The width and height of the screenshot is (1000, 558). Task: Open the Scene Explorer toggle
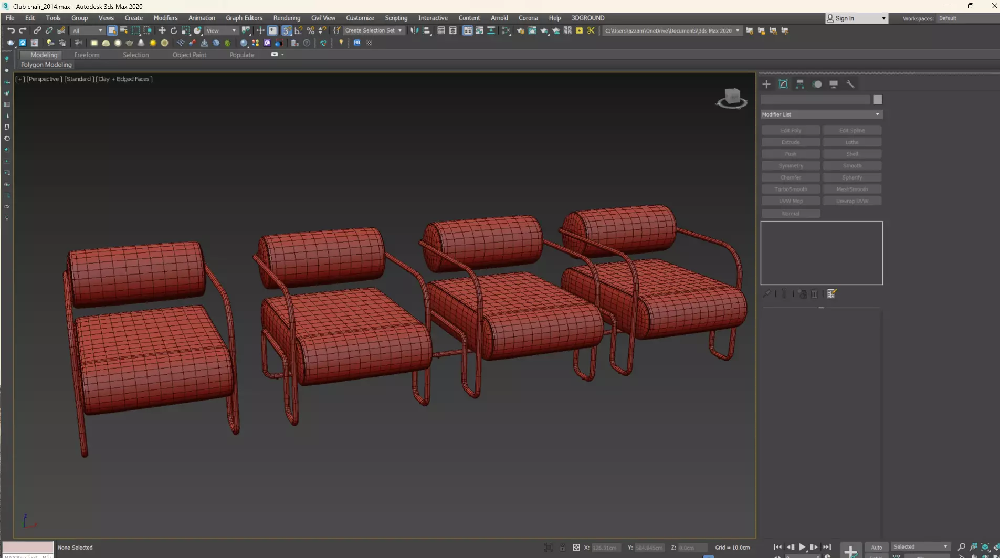pyautogui.click(x=441, y=30)
